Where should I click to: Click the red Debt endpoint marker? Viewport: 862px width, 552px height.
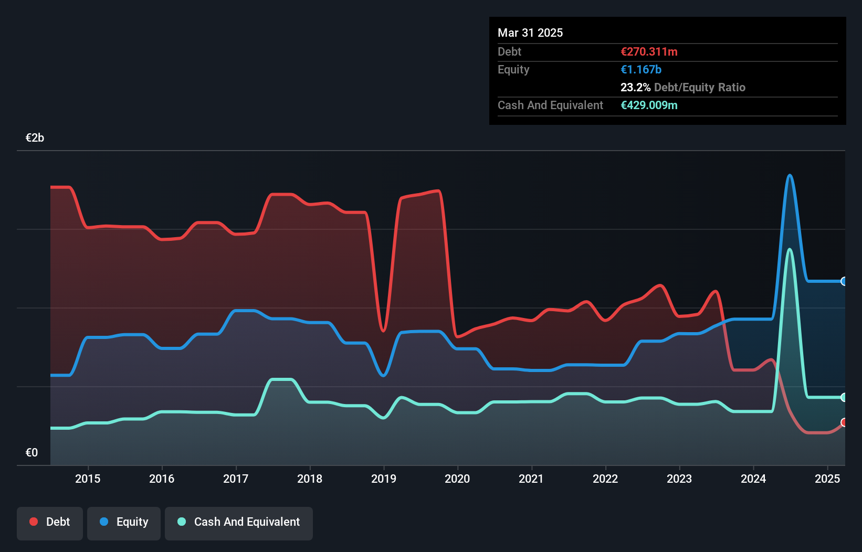[x=844, y=422]
